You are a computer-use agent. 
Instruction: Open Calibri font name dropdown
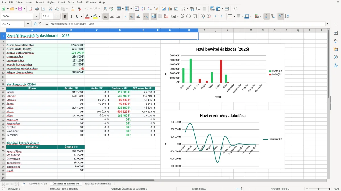click(x=36, y=16)
